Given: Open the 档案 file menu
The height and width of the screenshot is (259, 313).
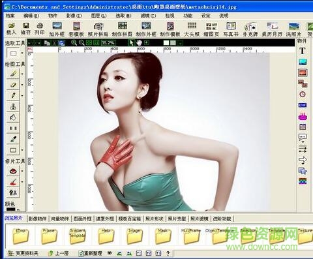Looking at the screenshot, I should (x=10, y=16).
